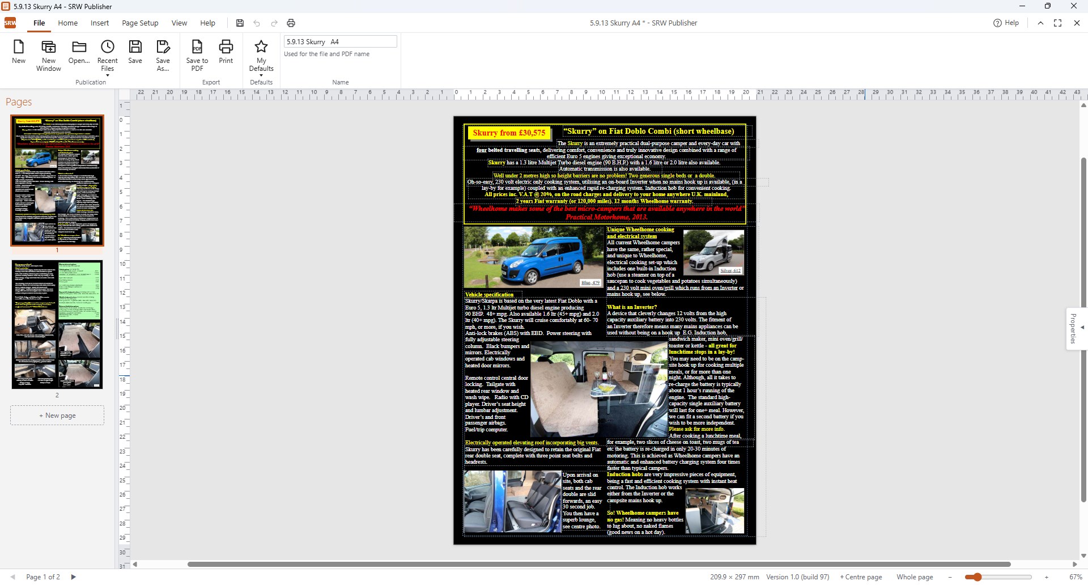Click the zoom in plus icon

point(1047,577)
